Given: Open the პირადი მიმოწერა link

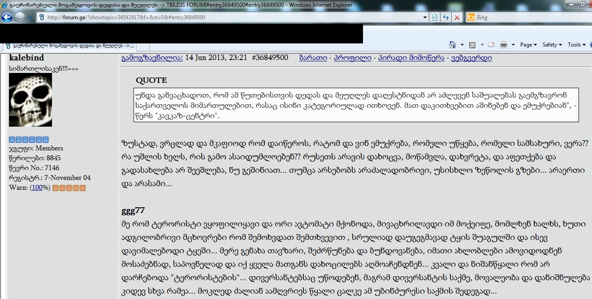Looking at the screenshot, I should (411, 58).
